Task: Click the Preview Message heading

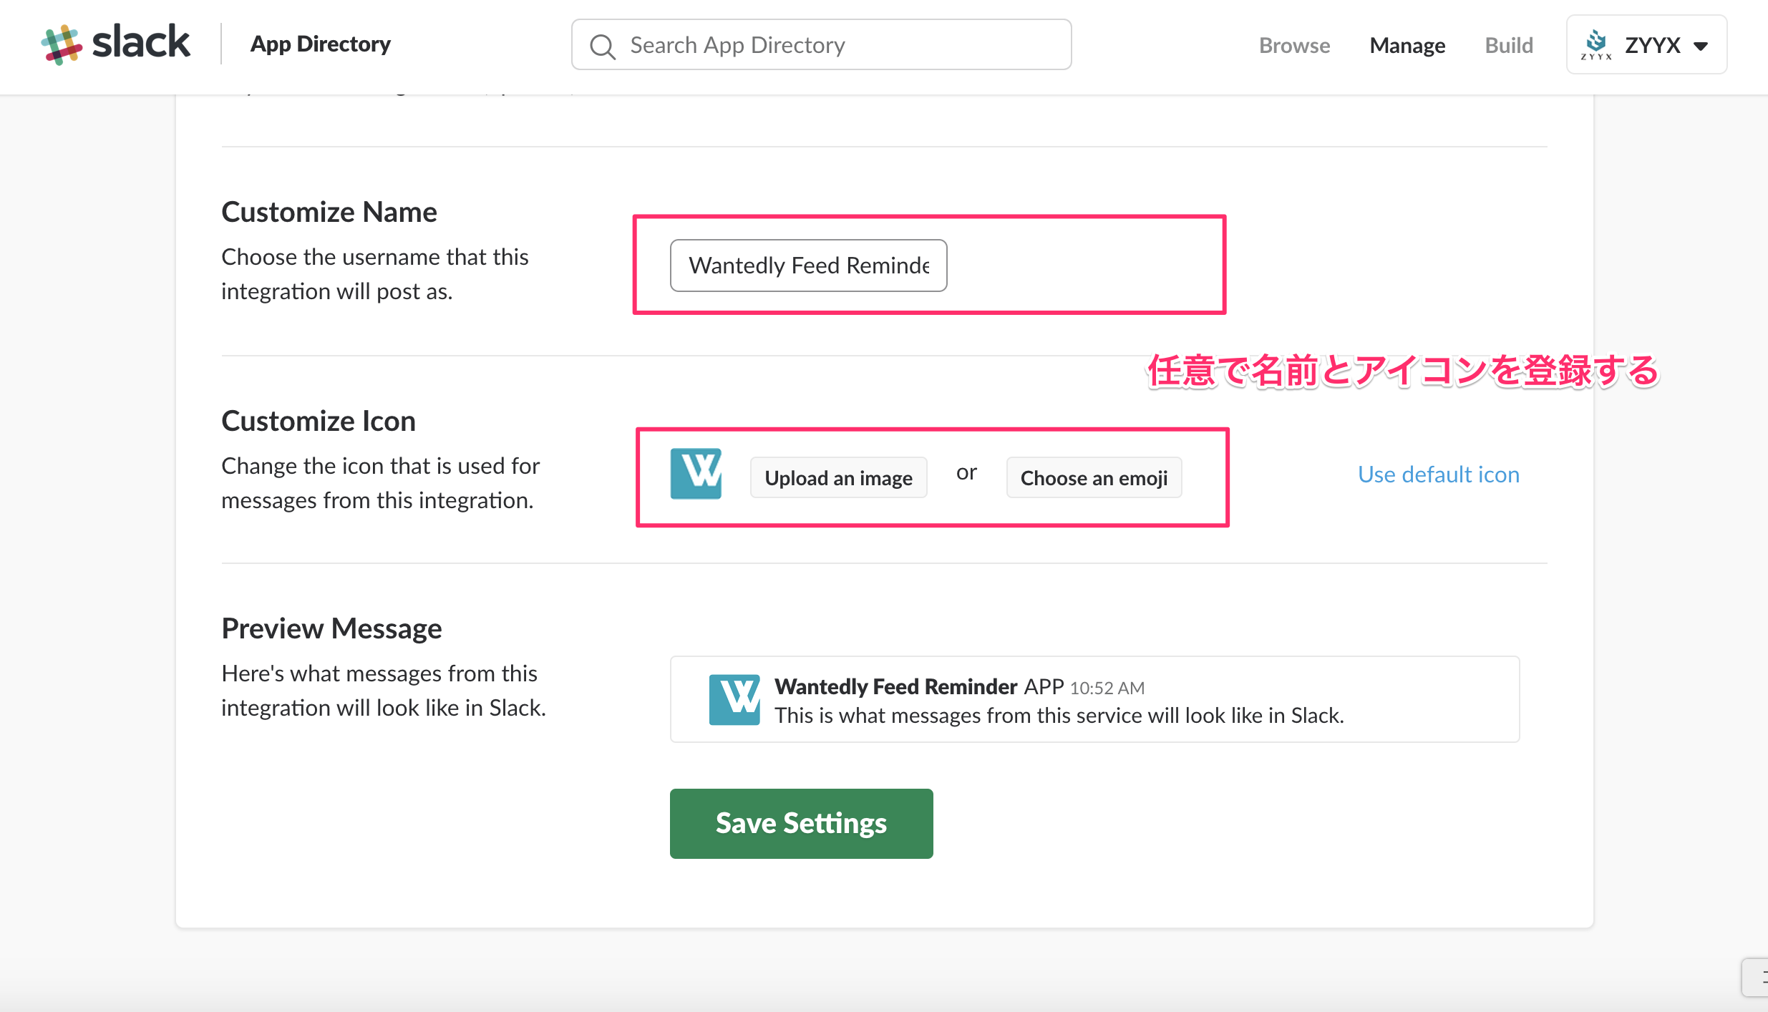Action: coord(331,628)
